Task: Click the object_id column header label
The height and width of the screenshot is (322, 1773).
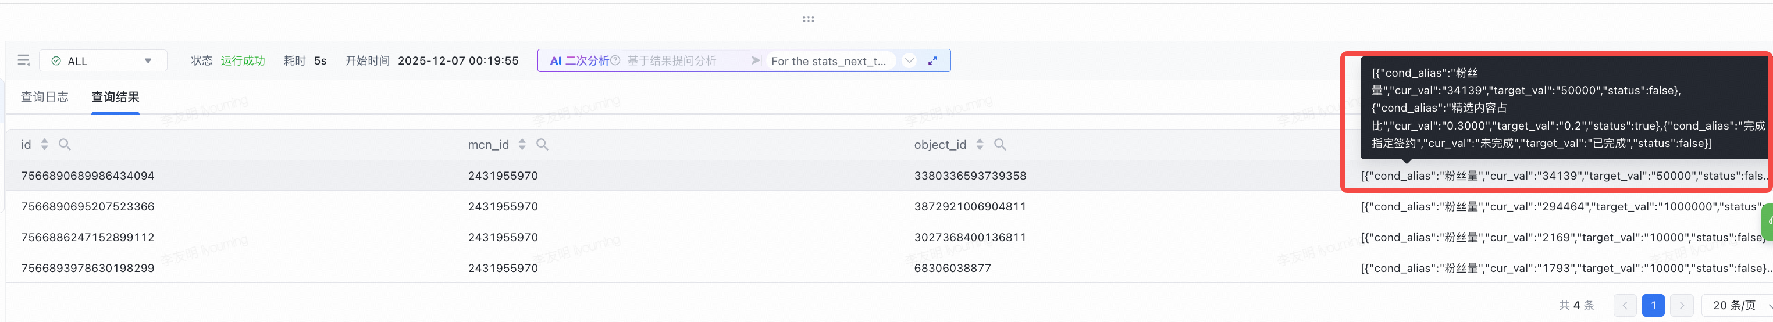Action: pyautogui.click(x=940, y=145)
